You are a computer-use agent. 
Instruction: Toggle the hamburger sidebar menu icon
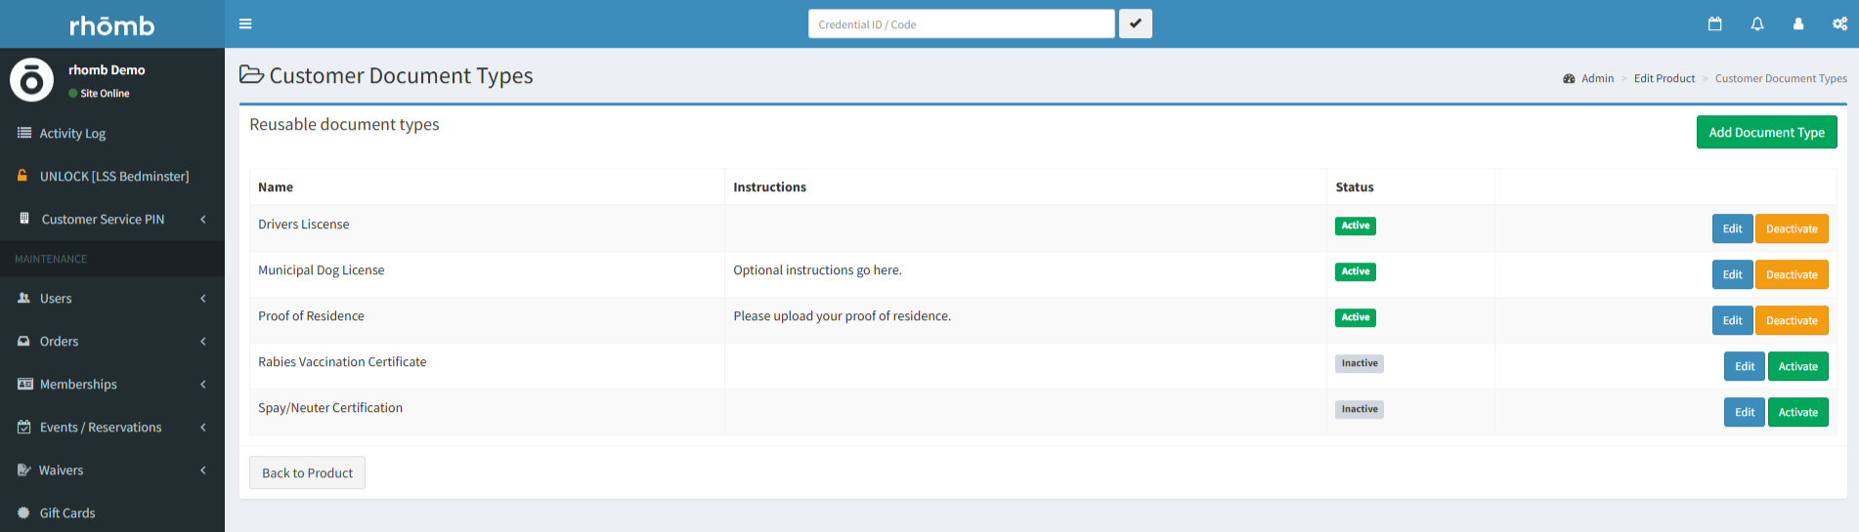(245, 23)
